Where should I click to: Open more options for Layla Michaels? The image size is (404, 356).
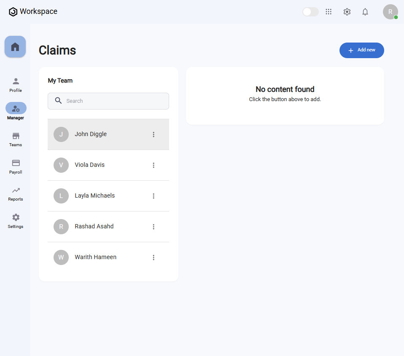pos(154,196)
